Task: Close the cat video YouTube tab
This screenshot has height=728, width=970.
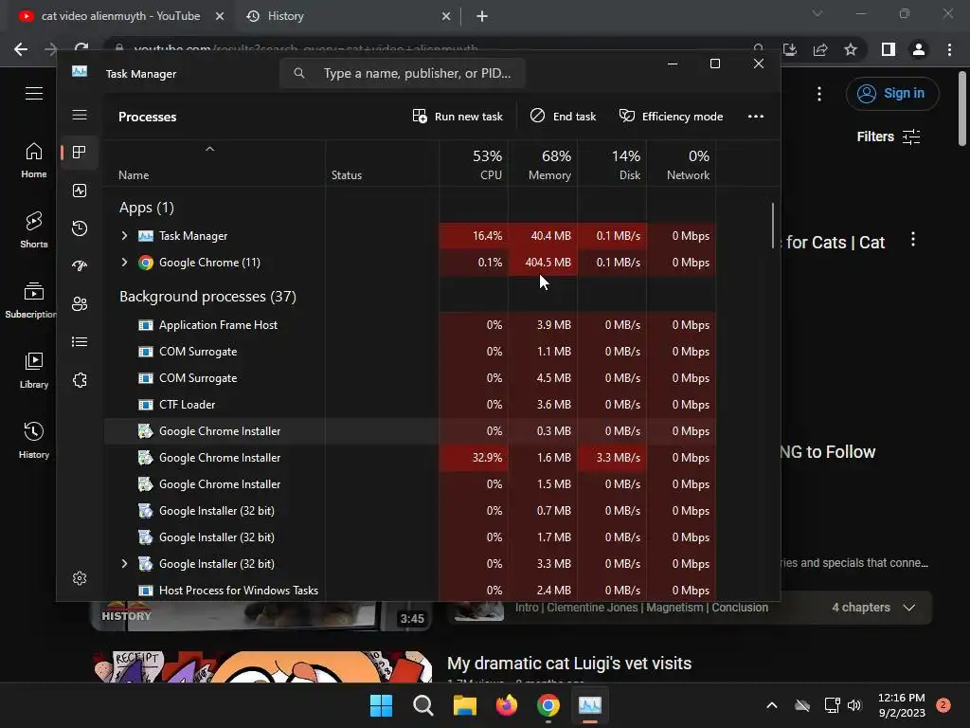Action: click(220, 16)
